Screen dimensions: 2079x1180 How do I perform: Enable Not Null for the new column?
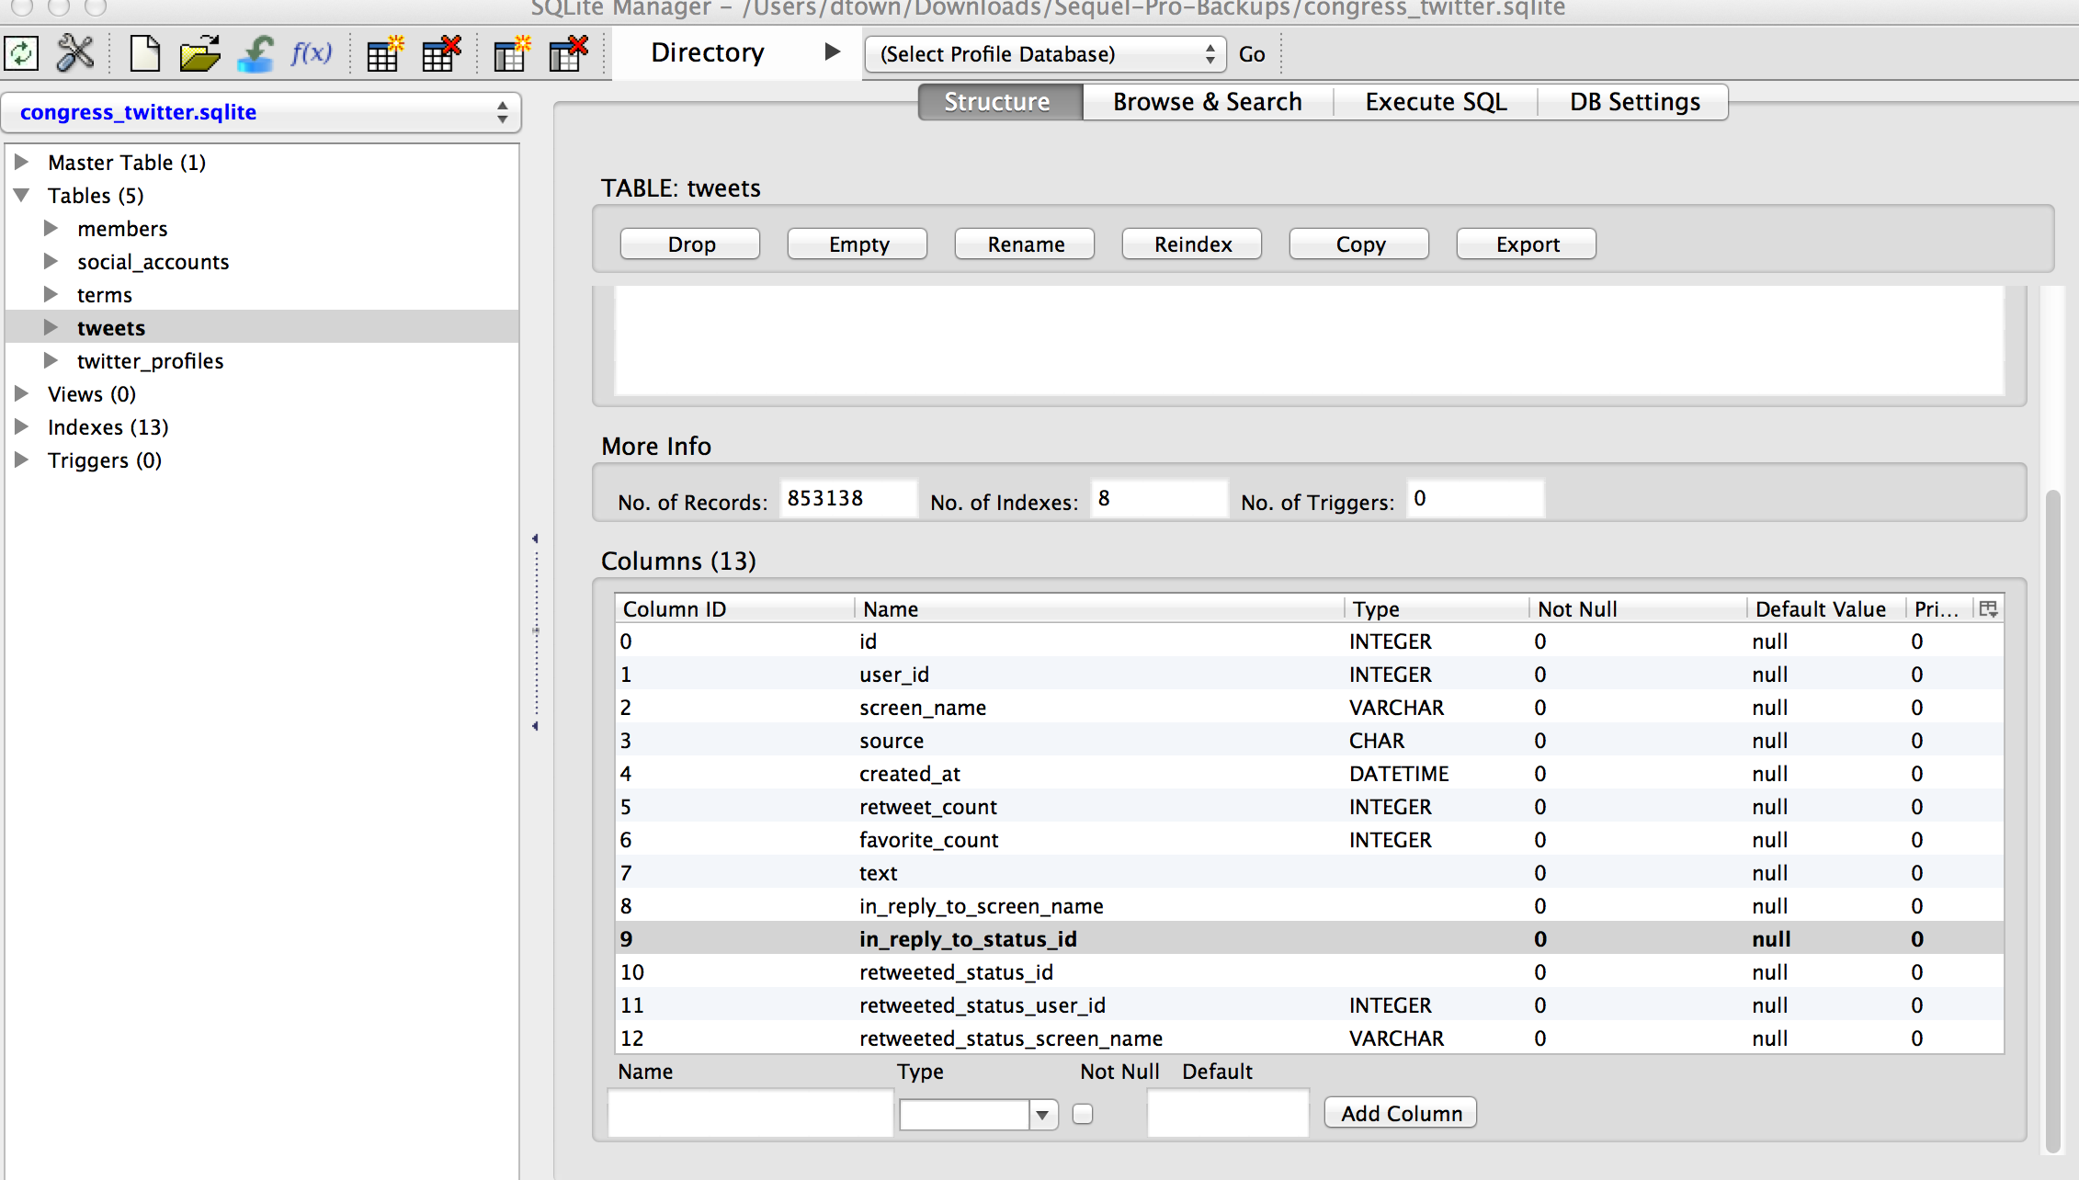1083,1113
